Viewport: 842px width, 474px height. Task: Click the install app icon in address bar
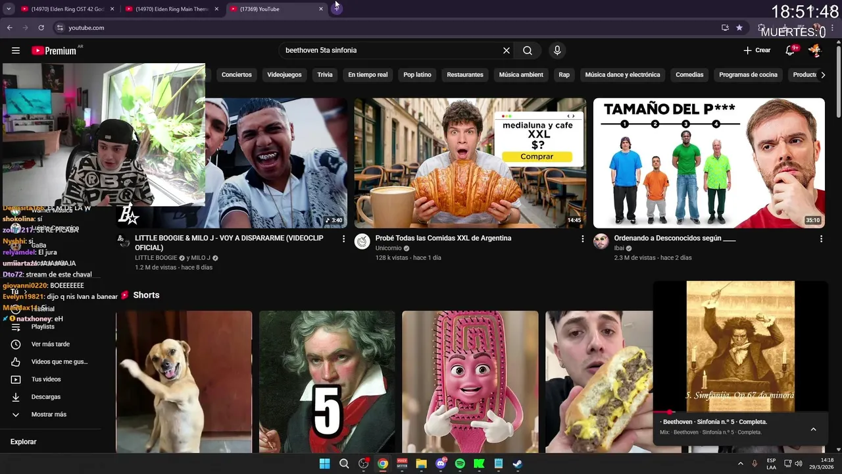coord(725,28)
